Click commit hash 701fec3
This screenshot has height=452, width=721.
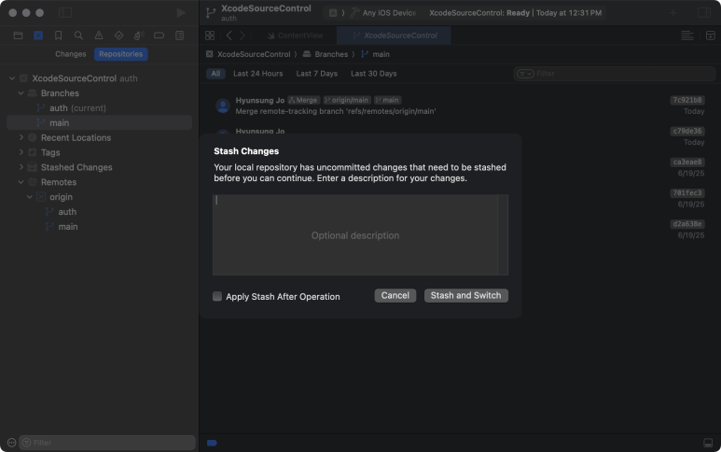tap(687, 193)
